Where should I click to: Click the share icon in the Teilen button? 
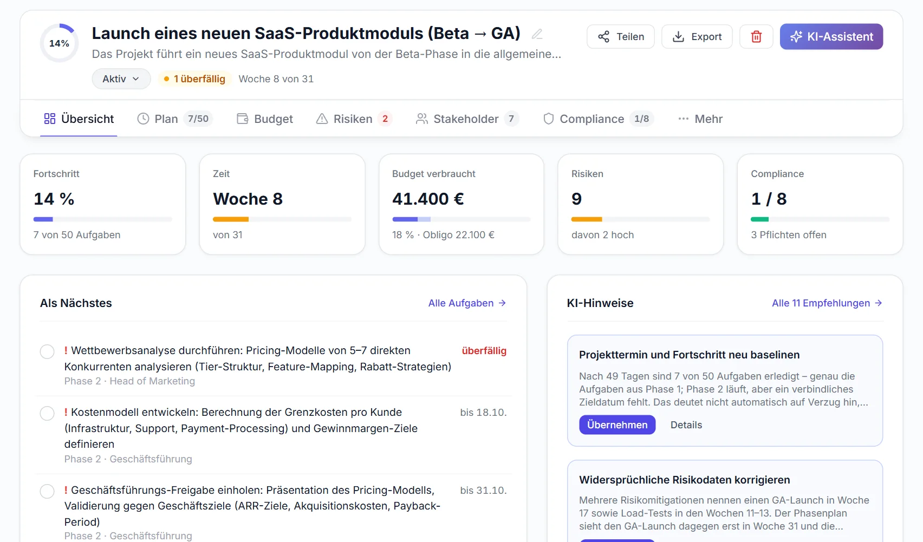coord(603,37)
